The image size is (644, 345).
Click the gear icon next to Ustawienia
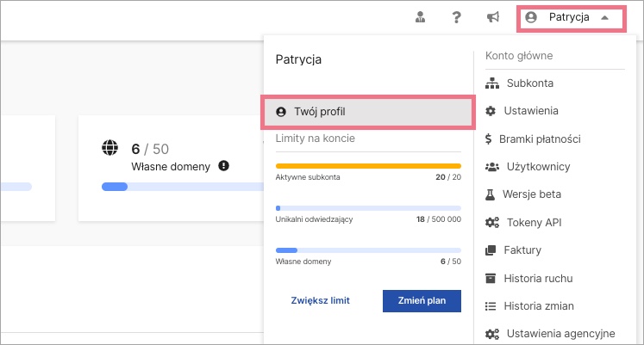coord(491,111)
